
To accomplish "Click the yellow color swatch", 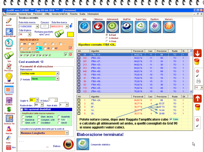I will pos(71,34).
